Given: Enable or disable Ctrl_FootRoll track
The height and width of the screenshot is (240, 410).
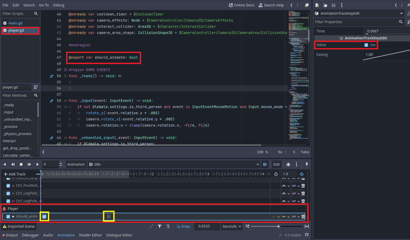Looking at the screenshot, I should (8, 186).
